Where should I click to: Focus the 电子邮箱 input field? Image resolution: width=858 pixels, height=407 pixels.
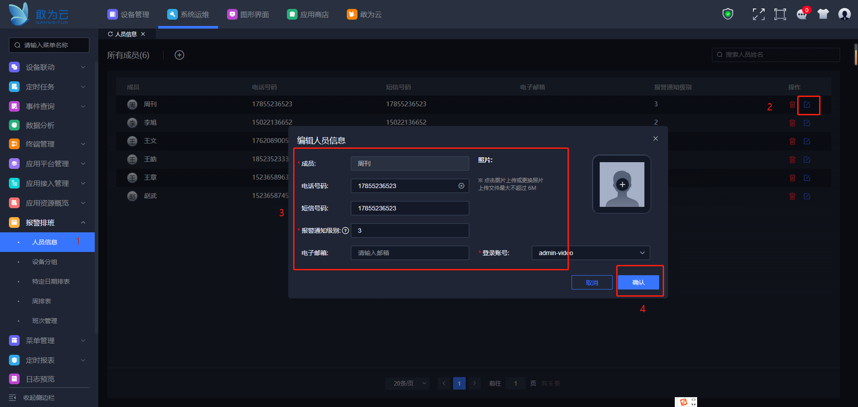point(410,253)
